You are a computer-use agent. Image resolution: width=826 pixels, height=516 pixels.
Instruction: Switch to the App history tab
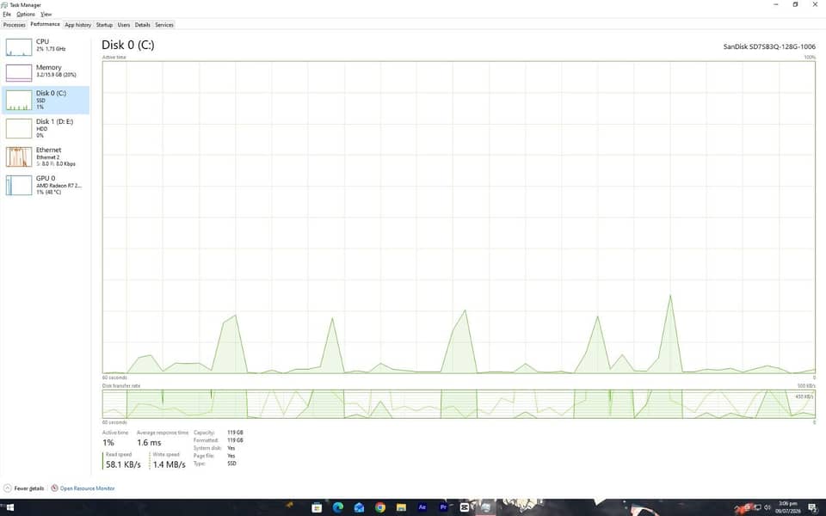(x=78, y=25)
